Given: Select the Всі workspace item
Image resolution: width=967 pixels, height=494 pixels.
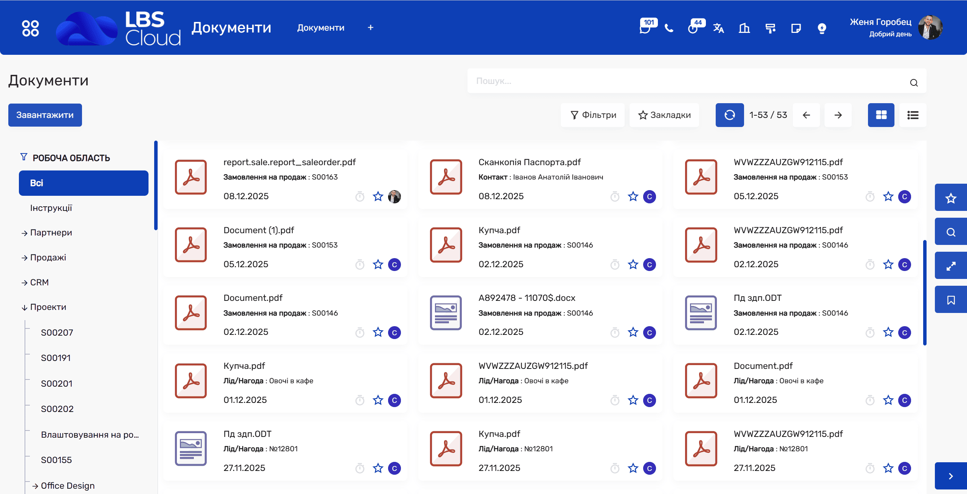Looking at the screenshot, I should coord(84,183).
